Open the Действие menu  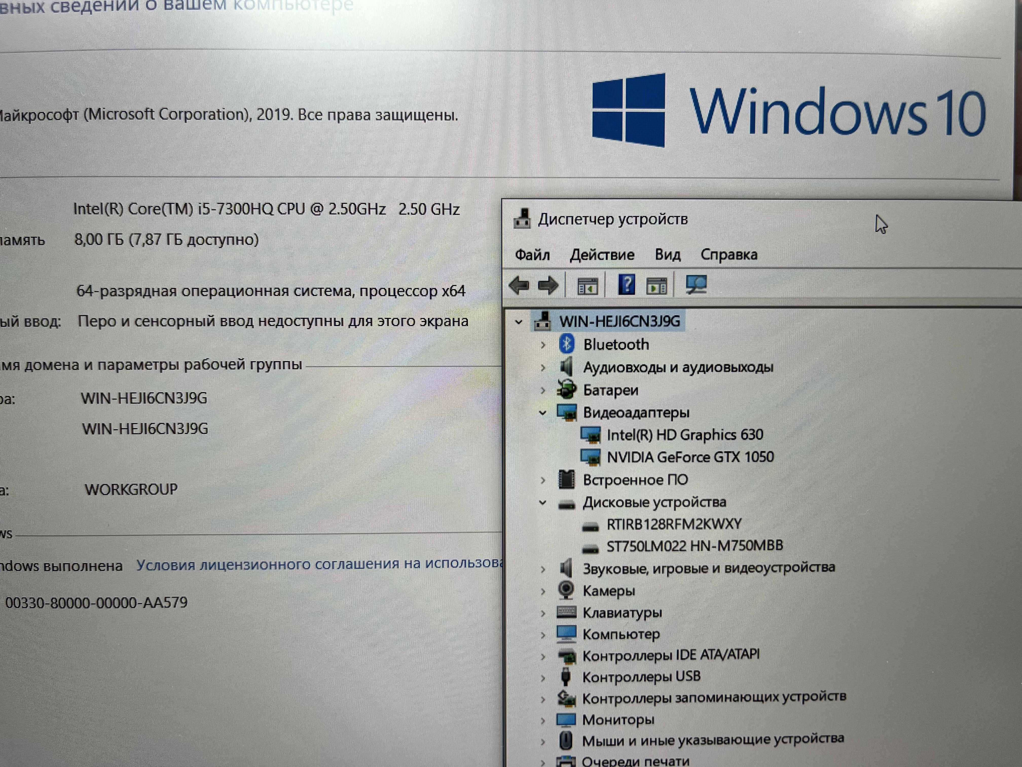[601, 255]
